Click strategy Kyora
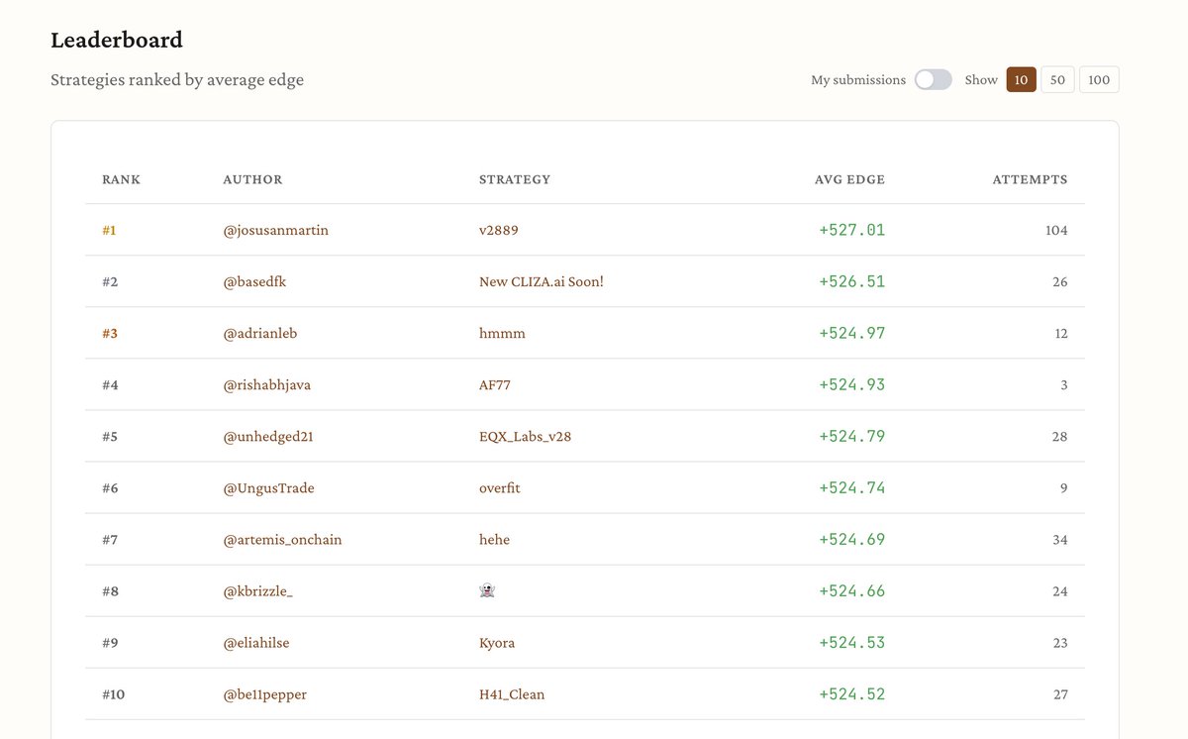The height and width of the screenshot is (739, 1188). [497, 642]
